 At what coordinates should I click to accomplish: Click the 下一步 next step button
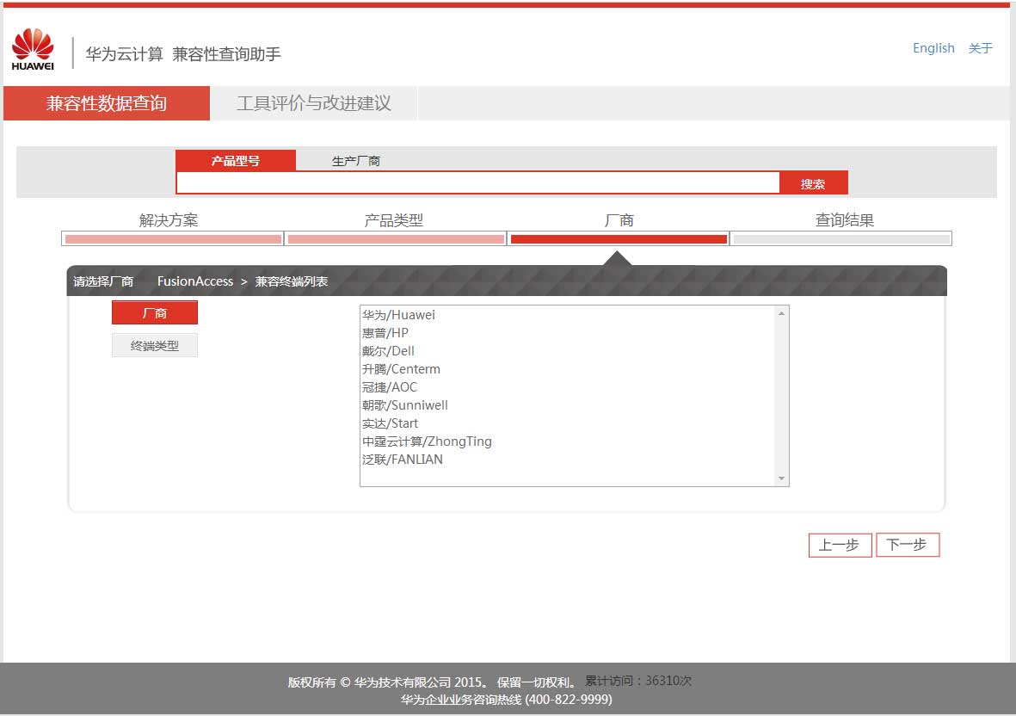(907, 545)
